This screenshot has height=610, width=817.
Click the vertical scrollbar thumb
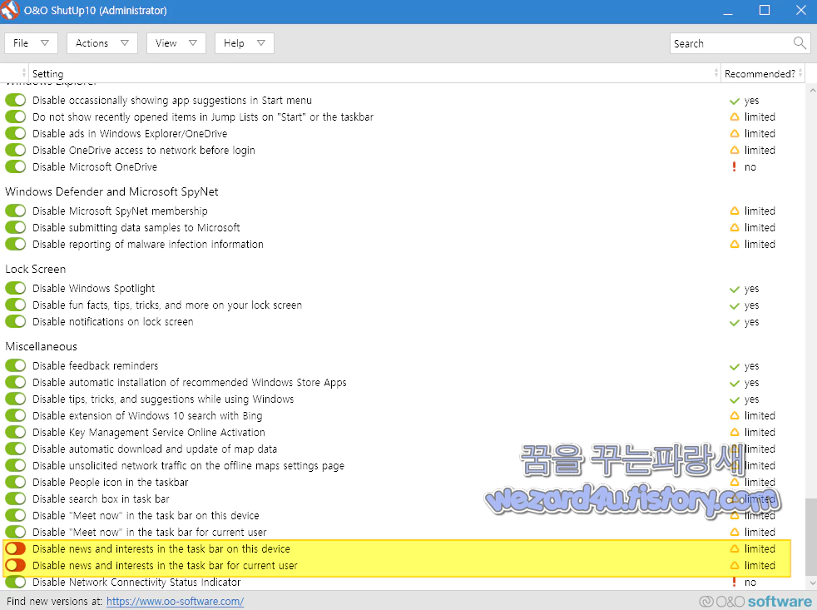pyautogui.click(x=811, y=535)
